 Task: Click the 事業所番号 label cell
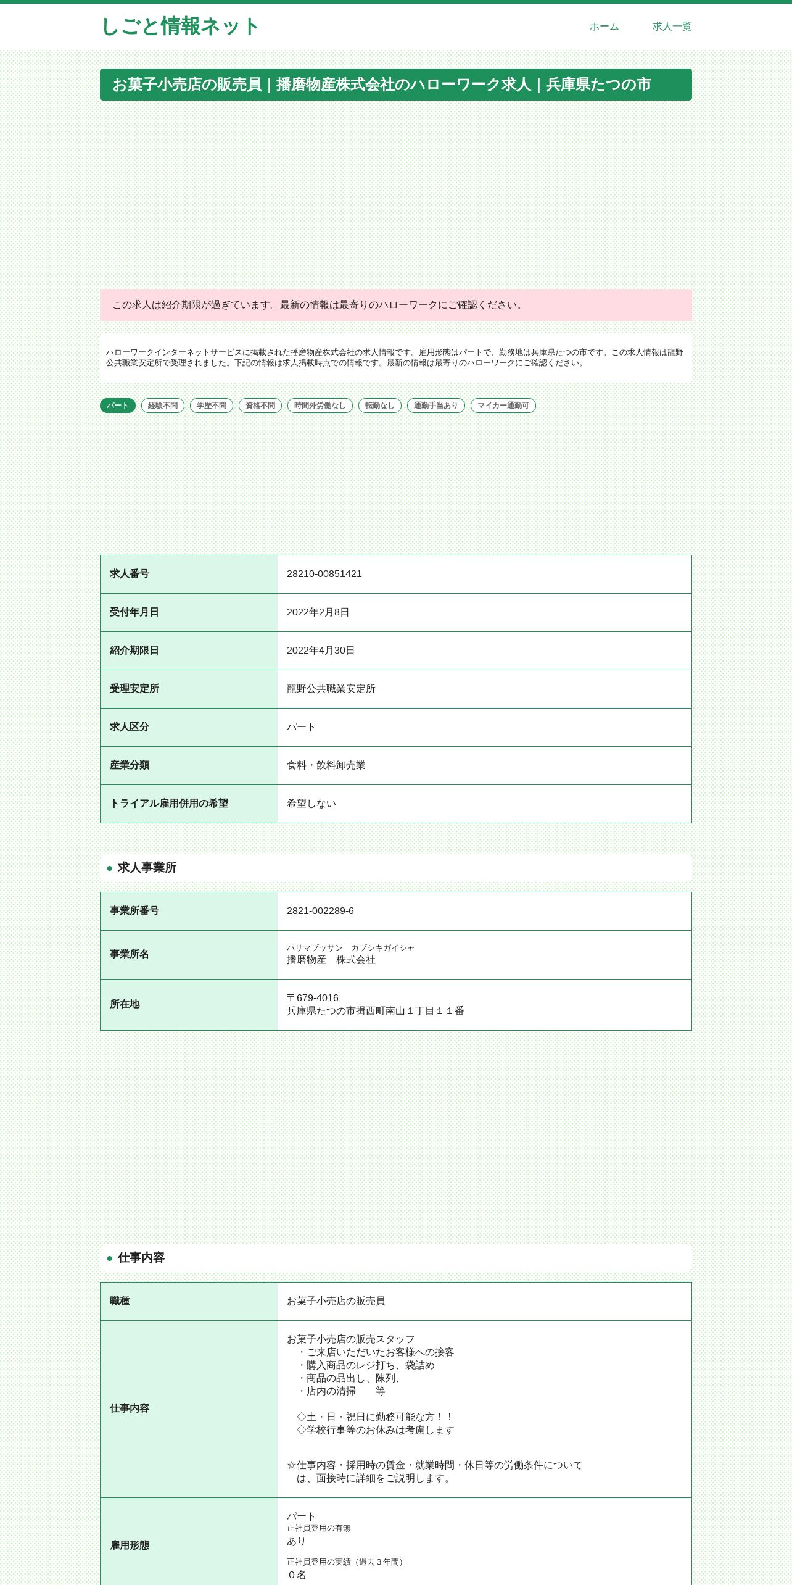(x=189, y=912)
